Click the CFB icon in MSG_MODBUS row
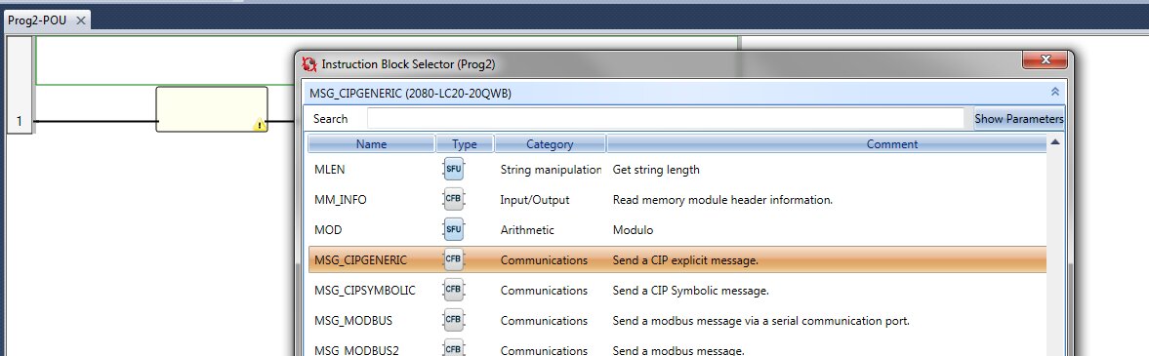 [454, 320]
